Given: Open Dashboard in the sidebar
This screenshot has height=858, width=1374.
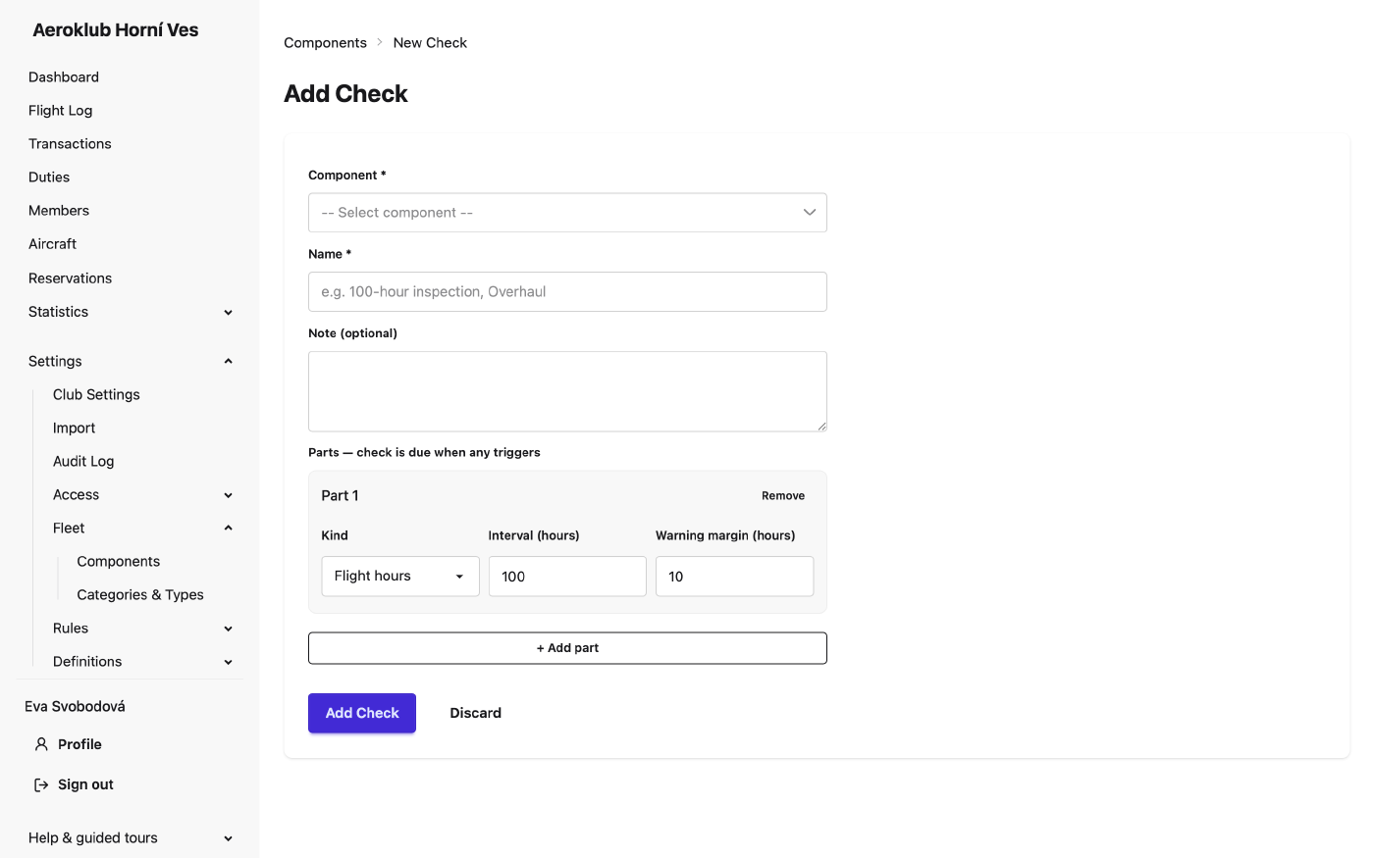Looking at the screenshot, I should point(64,77).
